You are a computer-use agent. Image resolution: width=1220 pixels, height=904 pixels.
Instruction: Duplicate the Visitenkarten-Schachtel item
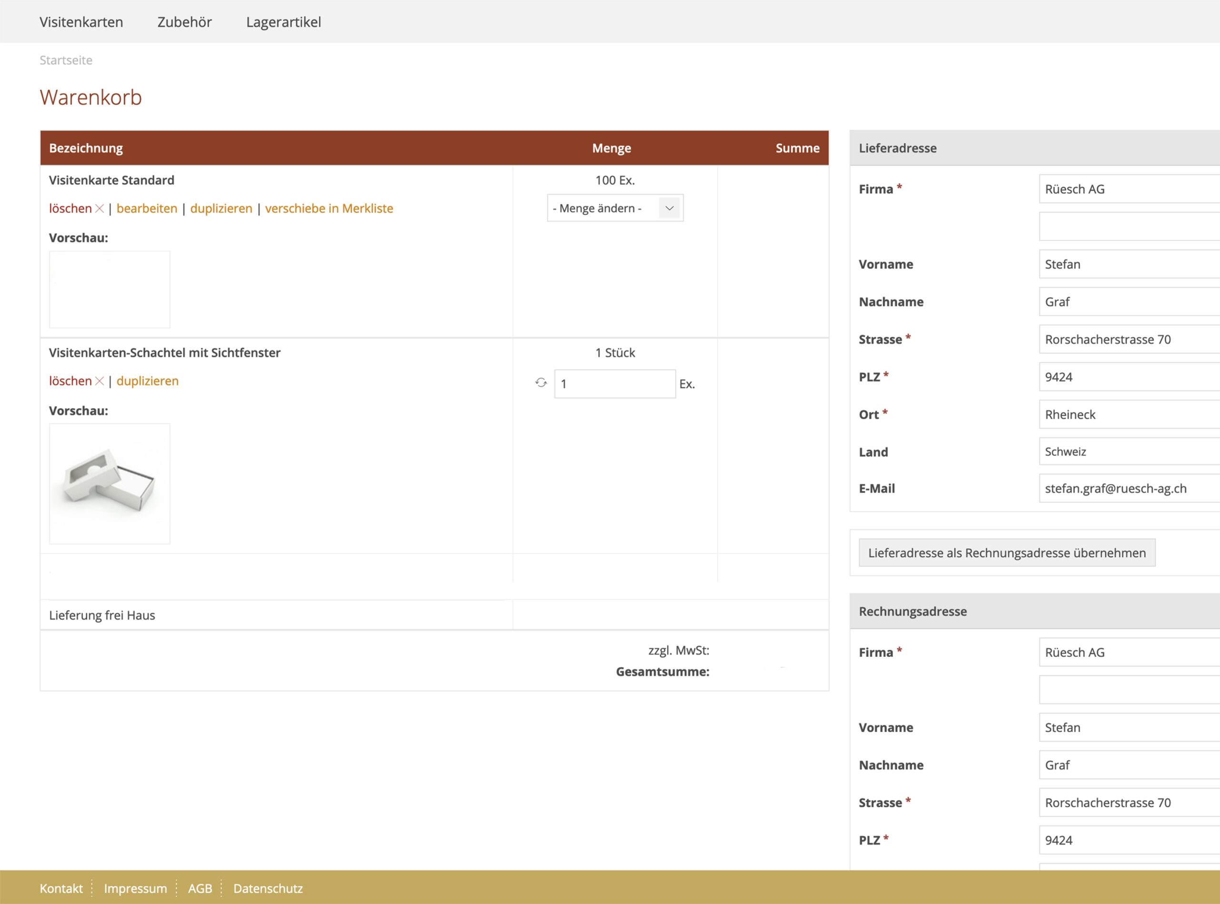[147, 381]
